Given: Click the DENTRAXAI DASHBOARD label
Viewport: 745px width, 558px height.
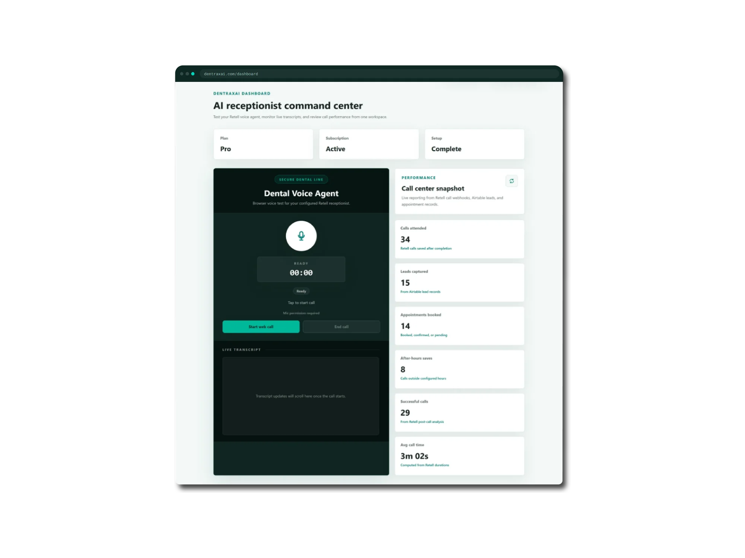Looking at the screenshot, I should (x=242, y=93).
